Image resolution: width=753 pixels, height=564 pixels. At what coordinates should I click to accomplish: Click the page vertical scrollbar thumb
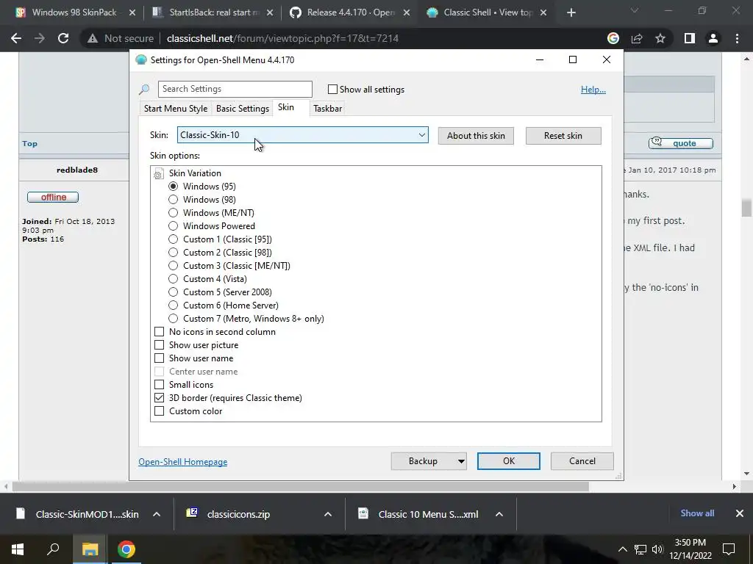coord(746,208)
